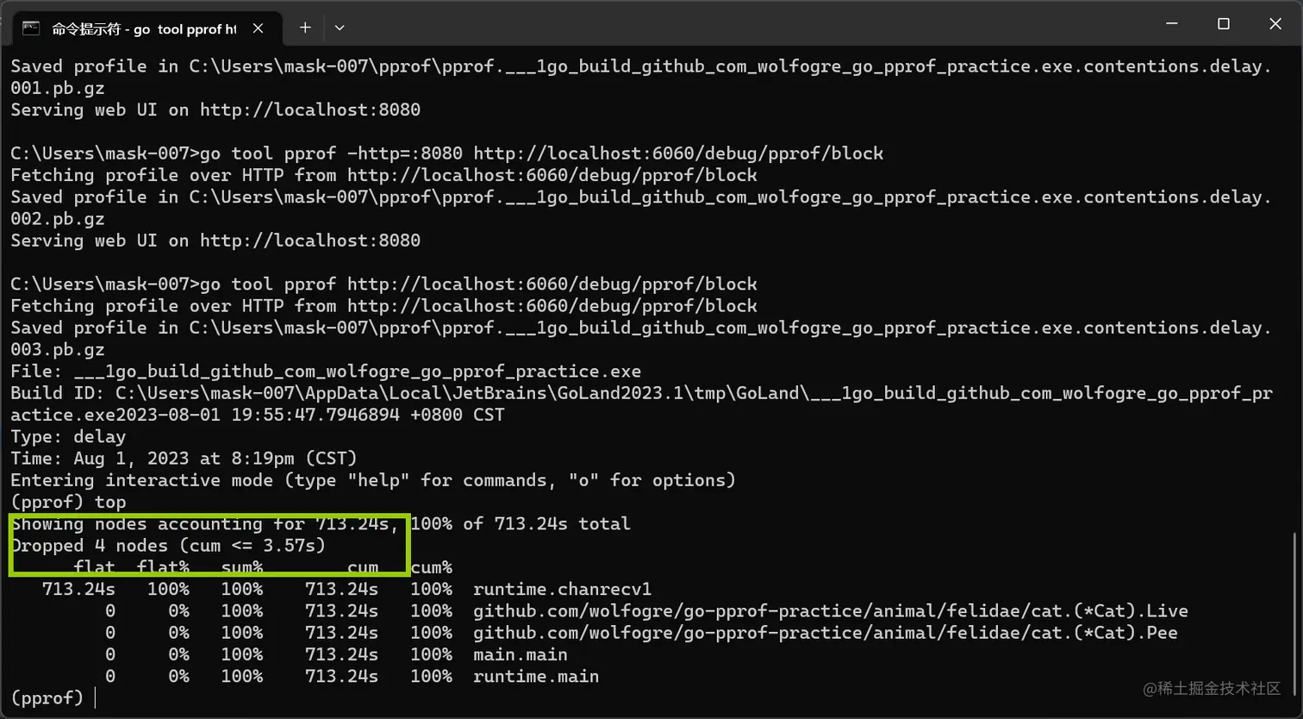The width and height of the screenshot is (1303, 719).
Task: Close the 命令提示符 tab
Action: [x=258, y=28]
